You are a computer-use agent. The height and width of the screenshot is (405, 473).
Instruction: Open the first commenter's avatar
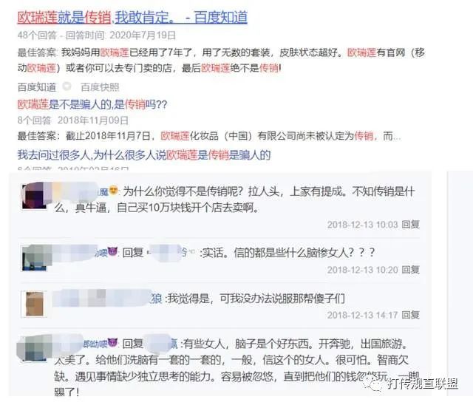tap(34, 197)
